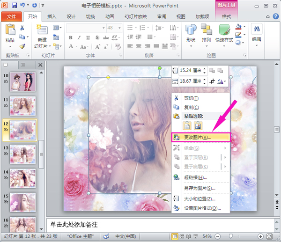
Task: Toggle Bold formatting
Action: pos(71,37)
